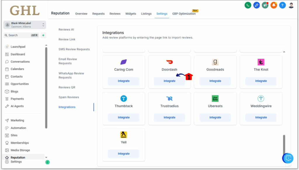Click integrations list scroll-up arrow
Screen dimensions: 299x170
click(284, 52)
